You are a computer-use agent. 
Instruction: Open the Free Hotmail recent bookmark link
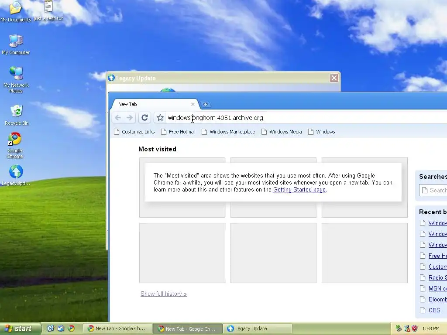tap(437, 256)
